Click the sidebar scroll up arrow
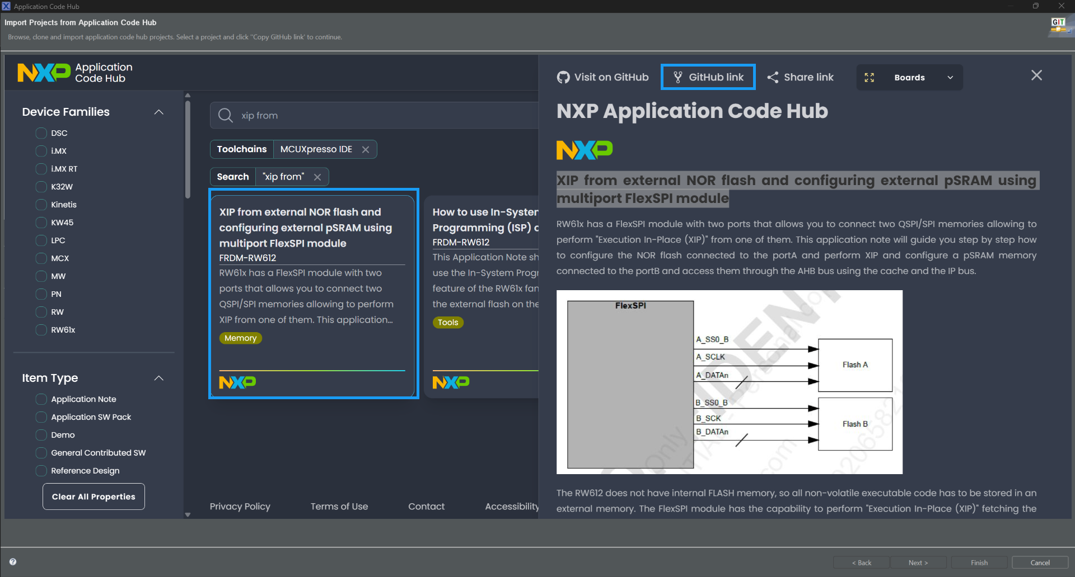The width and height of the screenshot is (1075, 577). point(188,96)
